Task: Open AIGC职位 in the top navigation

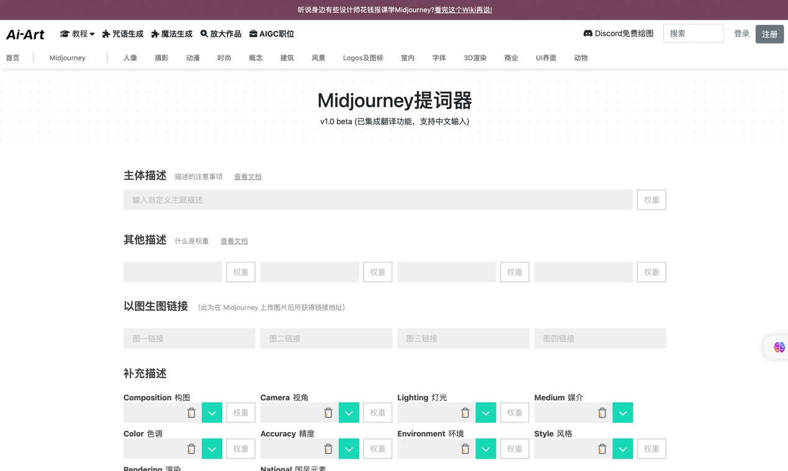Action: click(x=272, y=34)
